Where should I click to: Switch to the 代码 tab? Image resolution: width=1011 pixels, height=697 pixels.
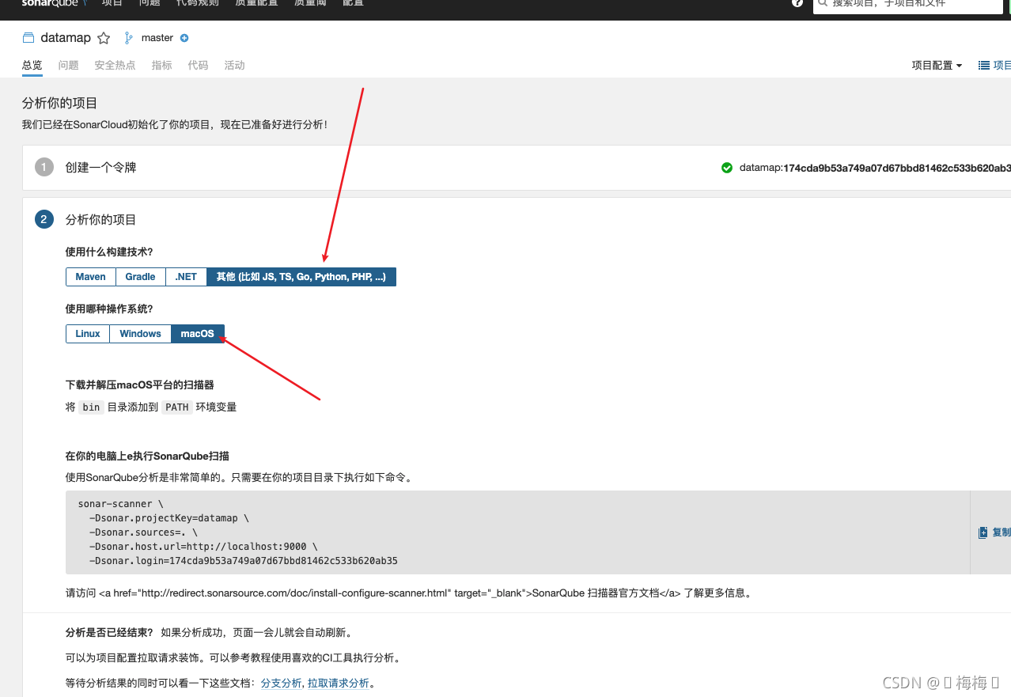(x=199, y=66)
